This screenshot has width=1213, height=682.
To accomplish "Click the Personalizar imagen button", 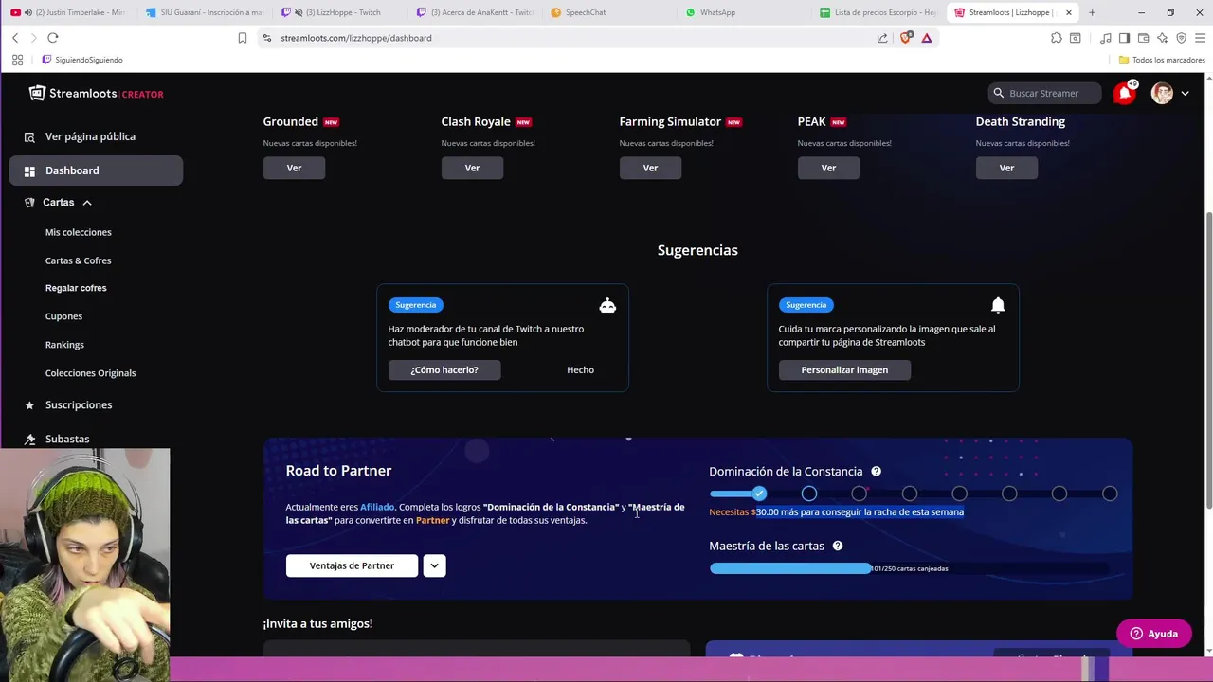I will pos(844,369).
